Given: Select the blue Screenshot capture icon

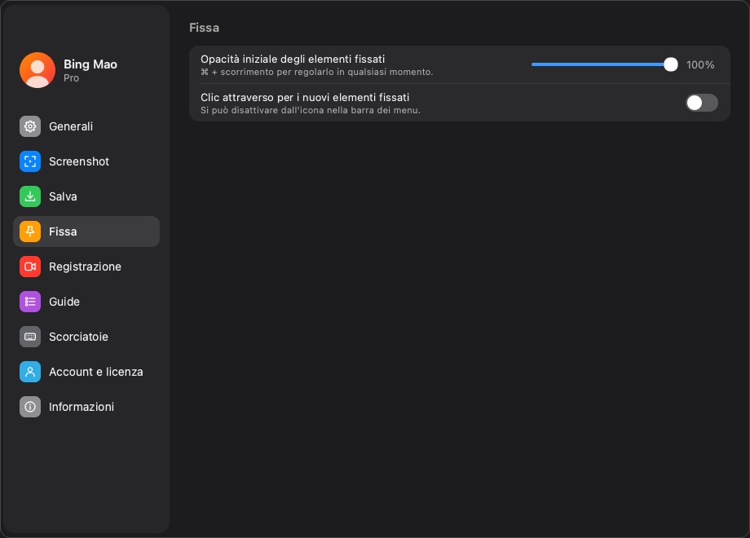Looking at the screenshot, I should pyautogui.click(x=30, y=161).
